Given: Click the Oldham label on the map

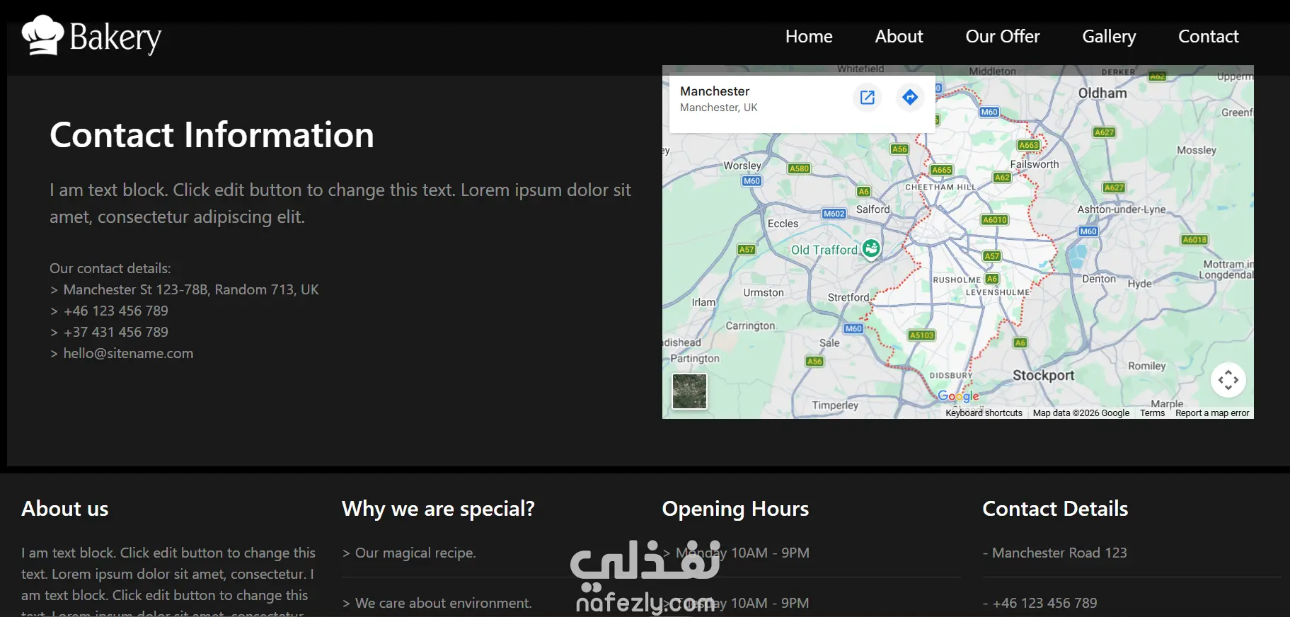Looking at the screenshot, I should 1102,93.
